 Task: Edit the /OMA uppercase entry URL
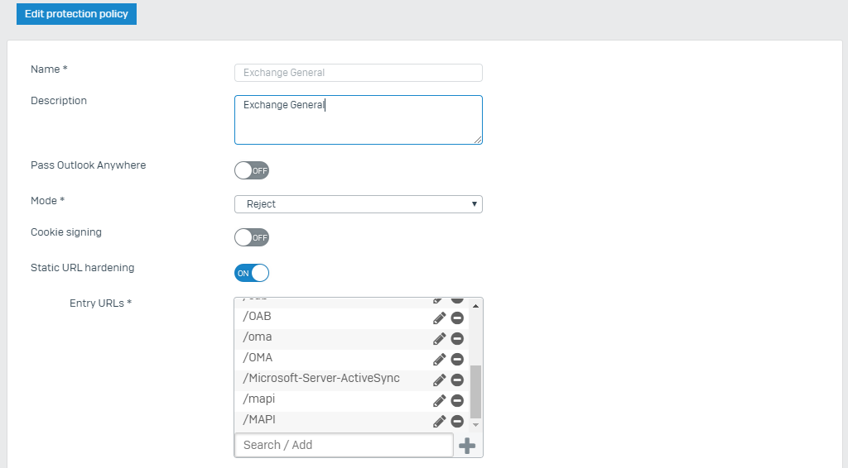[x=439, y=360]
